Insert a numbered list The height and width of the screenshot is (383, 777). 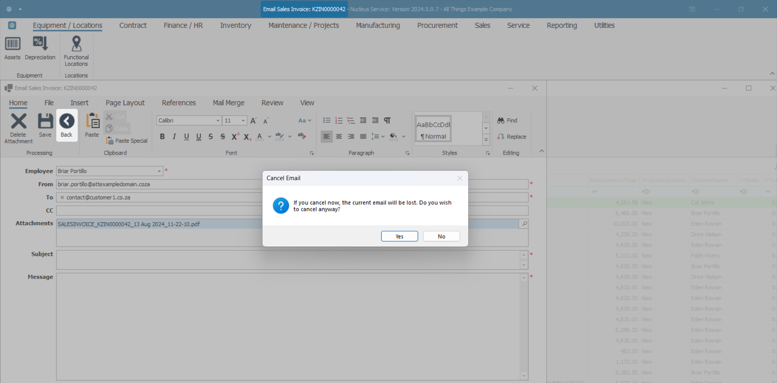point(339,121)
